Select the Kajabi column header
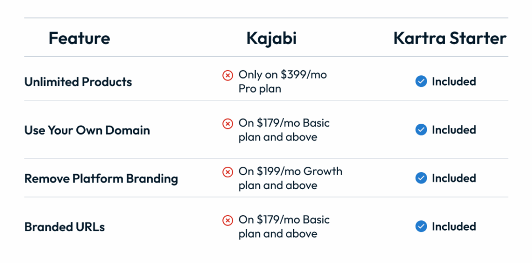532x263 pixels. click(x=271, y=38)
